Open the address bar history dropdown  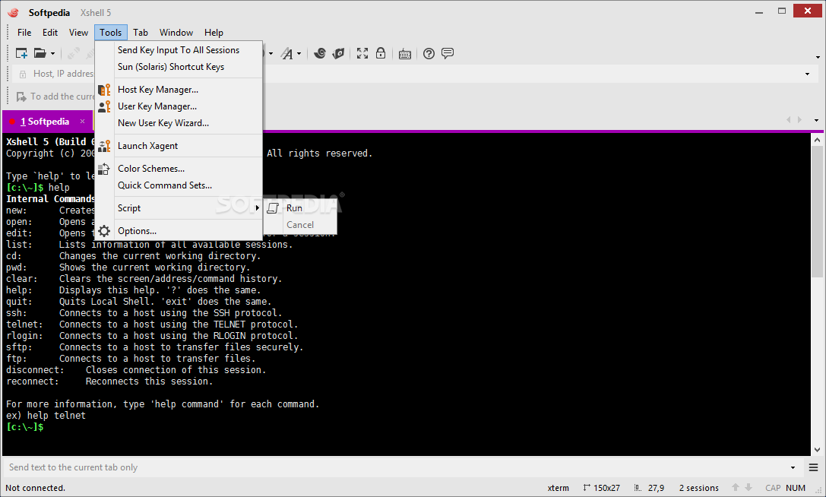click(807, 74)
